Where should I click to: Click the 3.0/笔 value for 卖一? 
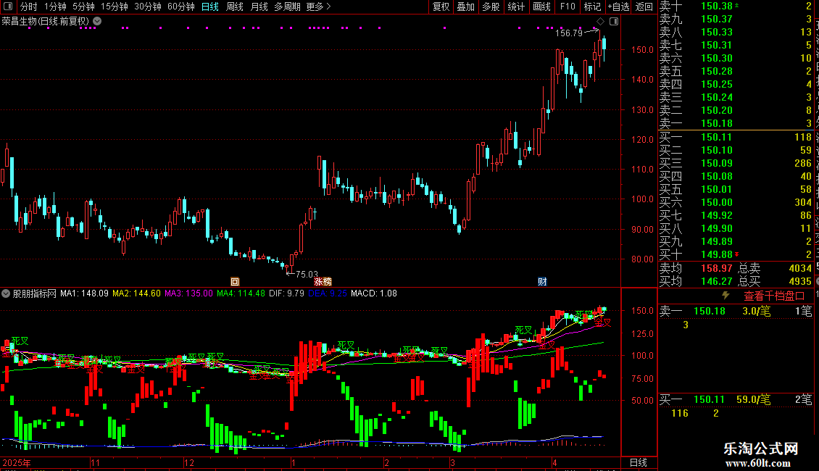[x=757, y=311]
